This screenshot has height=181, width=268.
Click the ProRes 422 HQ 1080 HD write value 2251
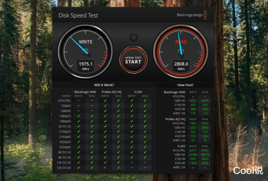point(193,127)
